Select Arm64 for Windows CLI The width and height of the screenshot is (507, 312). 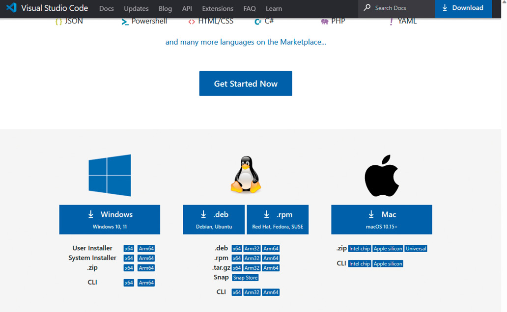146,283
